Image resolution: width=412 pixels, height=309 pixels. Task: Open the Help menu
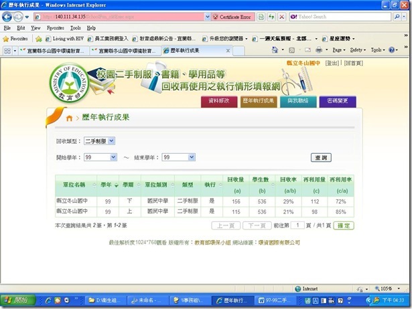pyautogui.click(x=91, y=28)
